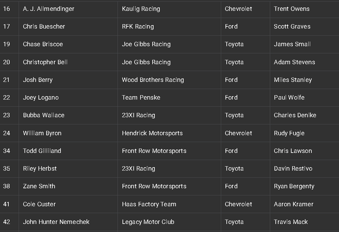Select Rudy Fugle in the table
339x232 pixels.
(289, 133)
